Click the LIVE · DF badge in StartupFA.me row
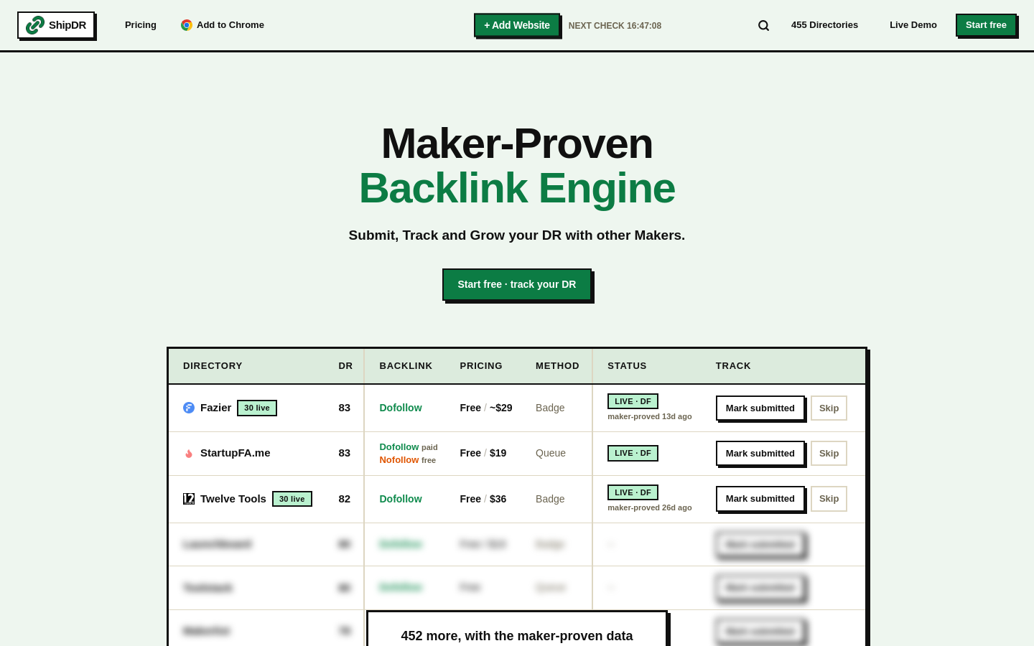The width and height of the screenshot is (1034, 646). [x=633, y=453]
